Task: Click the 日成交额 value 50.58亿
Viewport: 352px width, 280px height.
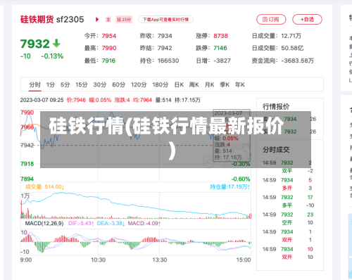Action: coord(292,48)
